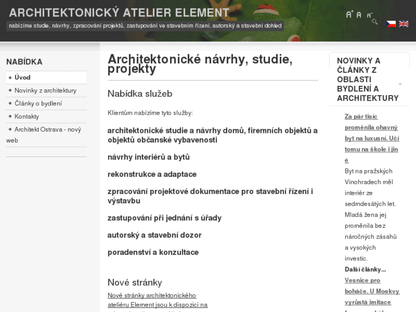The width and height of the screenshot is (416, 312).
Task: Click 'návrhy interiérů a bytů' text
Action: [x=149, y=157]
